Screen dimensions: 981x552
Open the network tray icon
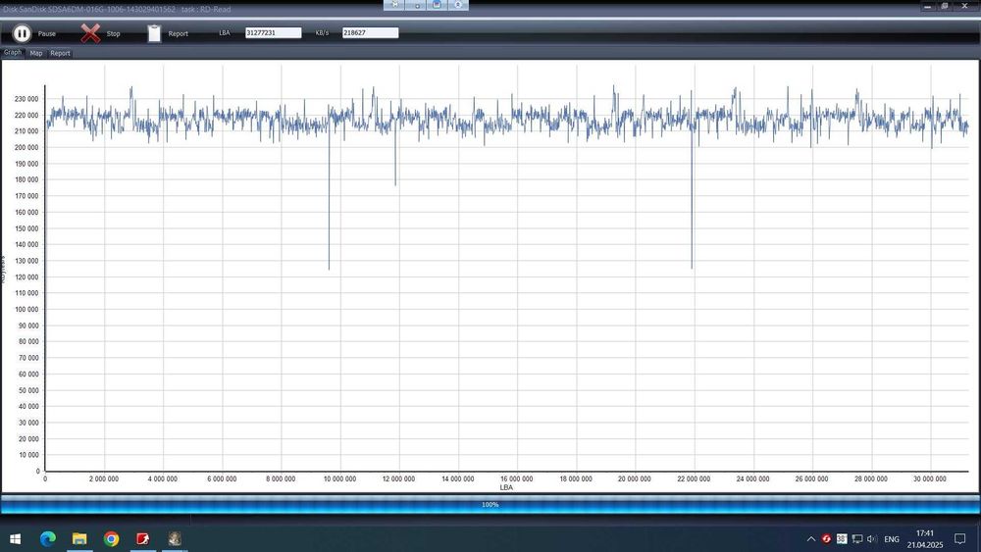coord(857,539)
